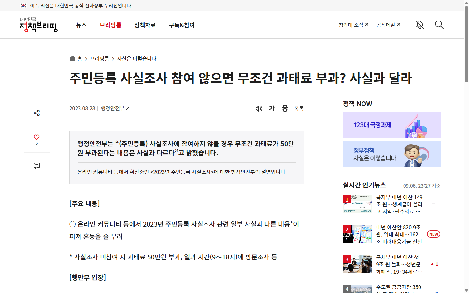The height and width of the screenshot is (293, 469).
Task: Open the 뉴스 menu
Action: point(81,25)
